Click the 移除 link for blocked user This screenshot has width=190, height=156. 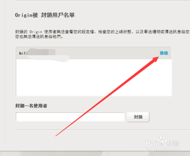point(164,53)
